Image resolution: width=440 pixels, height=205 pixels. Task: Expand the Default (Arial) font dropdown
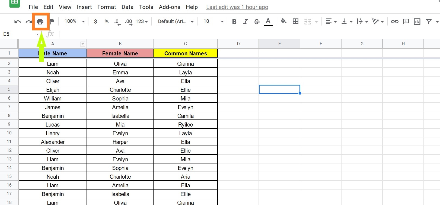tap(176, 21)
